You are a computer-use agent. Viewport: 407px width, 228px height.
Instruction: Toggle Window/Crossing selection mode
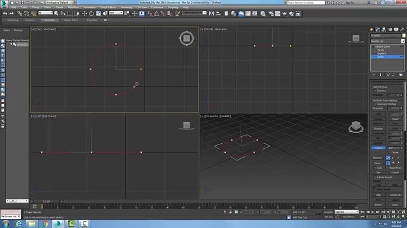tap(76, 13)
